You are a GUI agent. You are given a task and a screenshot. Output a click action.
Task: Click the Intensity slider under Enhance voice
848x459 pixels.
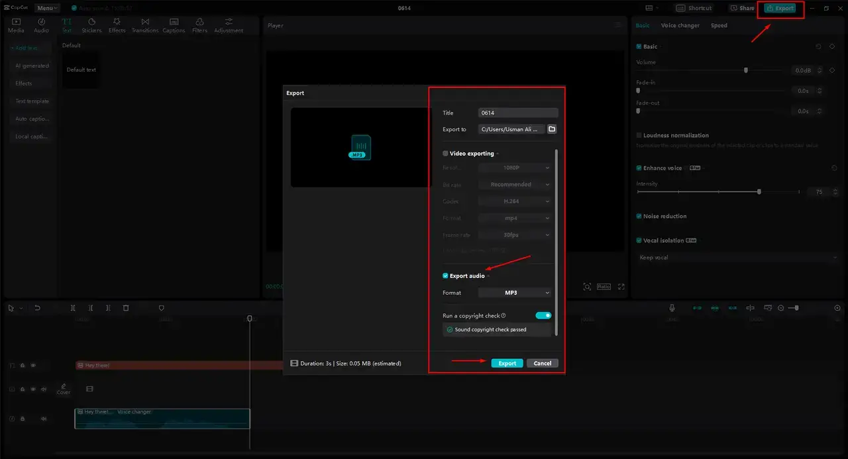[759, 191]
